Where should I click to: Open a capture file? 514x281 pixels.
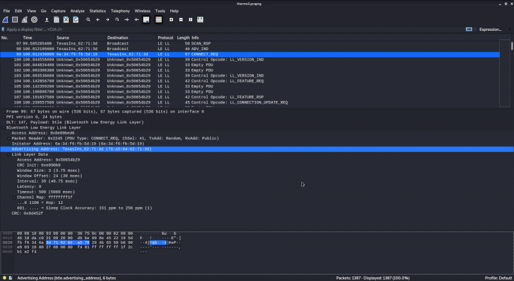[x=47, y=20]
